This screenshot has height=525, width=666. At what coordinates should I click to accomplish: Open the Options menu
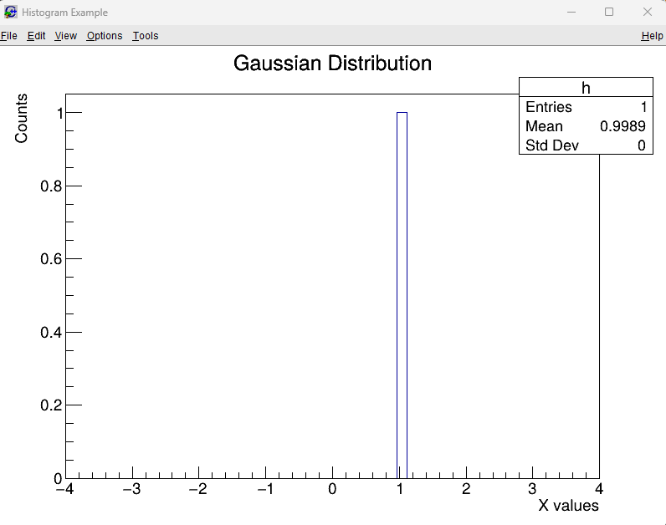[105, 36]
